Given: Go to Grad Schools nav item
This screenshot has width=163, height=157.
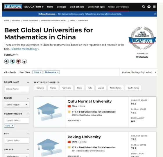Looking at the screenshot, I should pos(77,7).
